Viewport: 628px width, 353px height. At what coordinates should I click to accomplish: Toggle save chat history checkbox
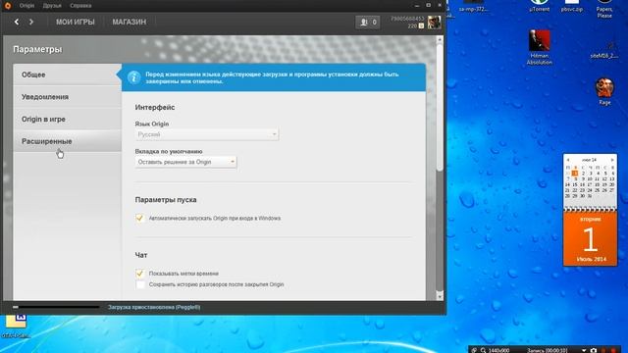click(x=139, y=284)
